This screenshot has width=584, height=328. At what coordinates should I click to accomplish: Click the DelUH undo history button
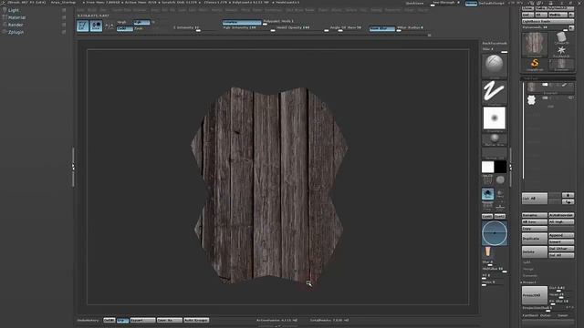109,320
